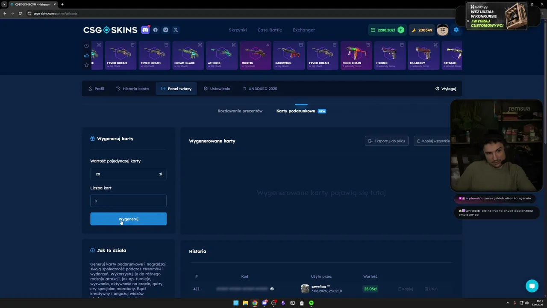Click the green plus deposit icon
The height and width of the screenshot is (308, 547).
pos(401,30)
